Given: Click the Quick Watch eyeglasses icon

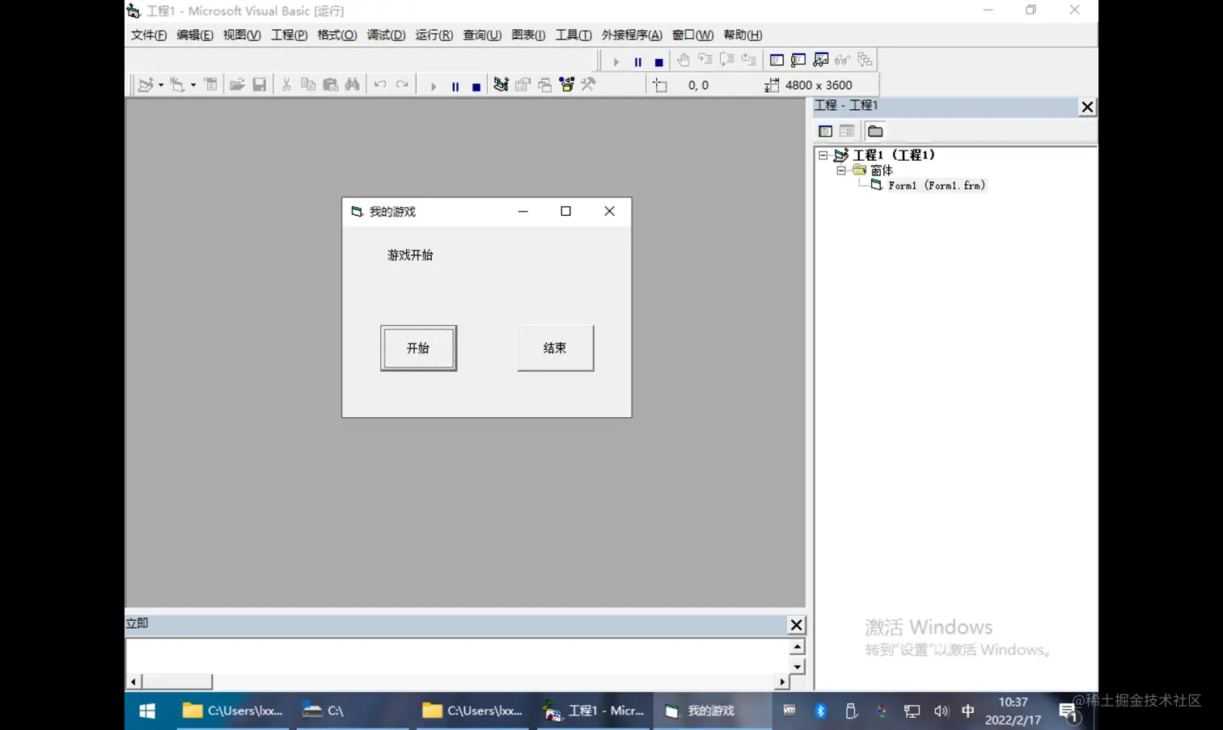Looking at the screenshot, I should point(843,60).
